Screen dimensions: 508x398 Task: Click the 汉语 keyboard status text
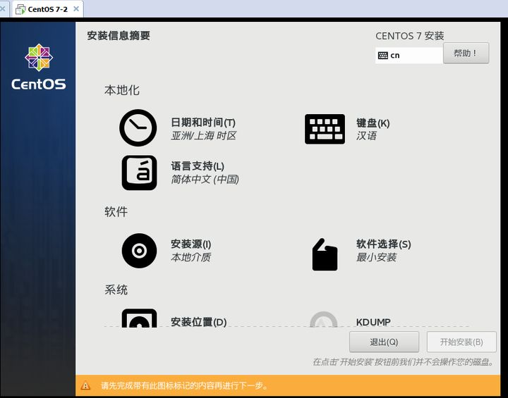coord(366,135)
